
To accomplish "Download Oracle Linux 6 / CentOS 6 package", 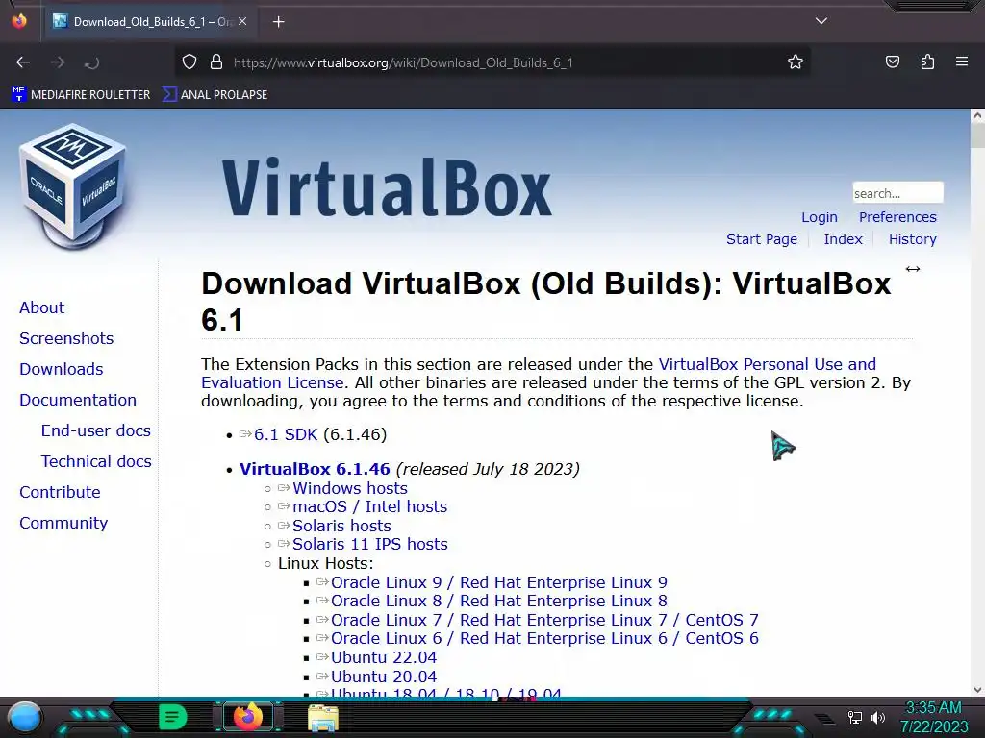I will (544, 639).
